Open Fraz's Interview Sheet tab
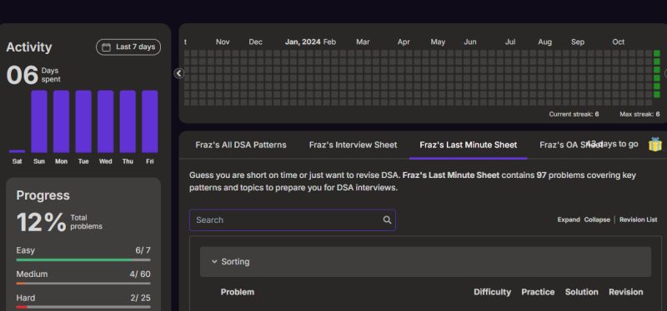This screenshot has width=667, height=311. pos(353,145)
